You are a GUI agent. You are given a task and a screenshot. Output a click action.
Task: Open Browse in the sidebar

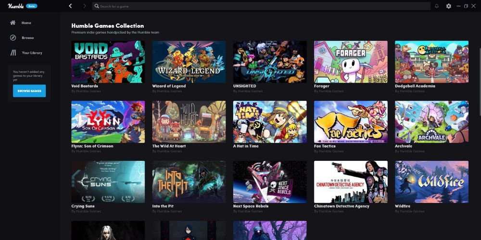[27, 38]
